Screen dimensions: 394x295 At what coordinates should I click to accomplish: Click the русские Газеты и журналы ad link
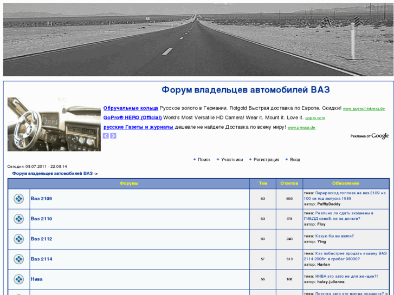(138, 127)
